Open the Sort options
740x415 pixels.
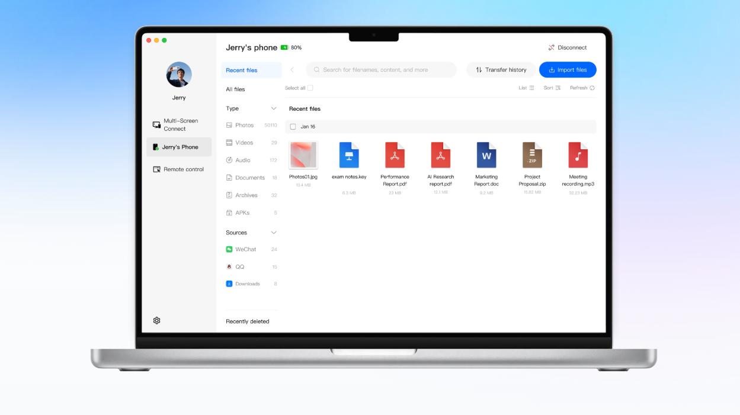click(x=552, y=88)
